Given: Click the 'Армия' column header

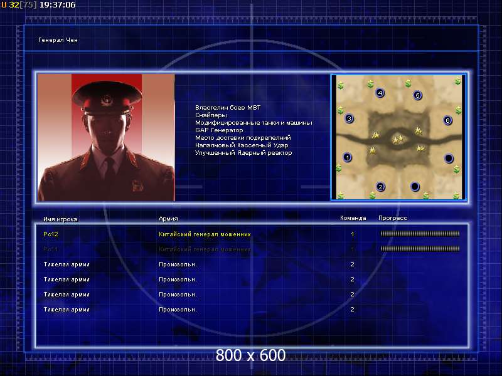Looking at the screenshot, I should tap(168, 219).
